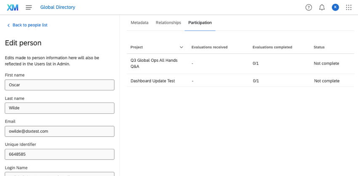Open the help question mark icon
The height and width of the screenshot is (176, 358).
click(309, 7)
